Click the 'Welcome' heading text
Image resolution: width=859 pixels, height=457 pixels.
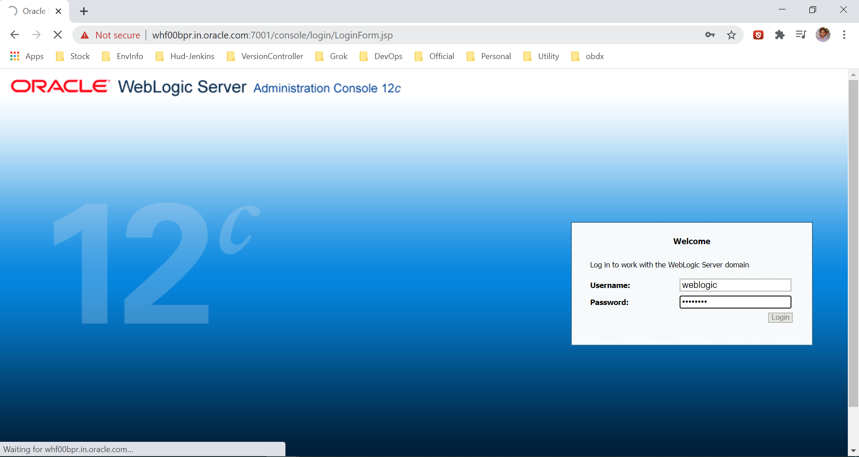(692, 241)
